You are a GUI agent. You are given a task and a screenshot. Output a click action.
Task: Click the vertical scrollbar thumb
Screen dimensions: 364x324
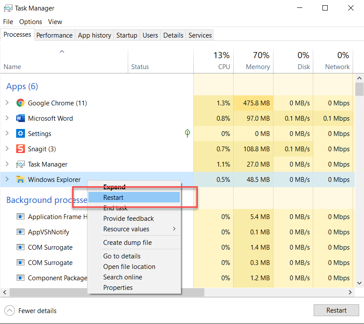[x=359, y=89]
